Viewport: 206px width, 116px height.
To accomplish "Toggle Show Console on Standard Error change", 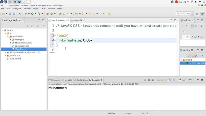I will click(x=174, y=80).
